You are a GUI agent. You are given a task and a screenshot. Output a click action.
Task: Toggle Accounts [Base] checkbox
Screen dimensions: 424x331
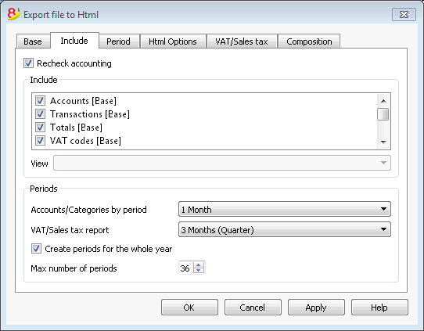41,101
